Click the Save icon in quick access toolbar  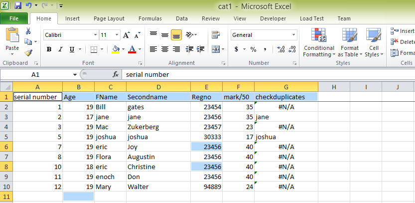(x=18, y=5)
